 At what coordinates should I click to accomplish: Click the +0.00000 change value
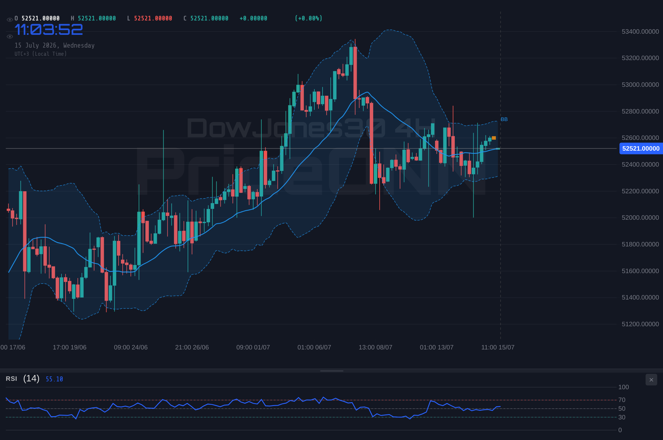(x=253, y=18)
